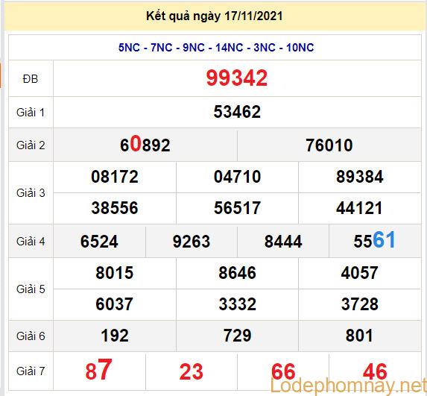This screenshot has width=427, height=396.
Task: Click the Giải 5 number 4057
Action: coord(360,272)
